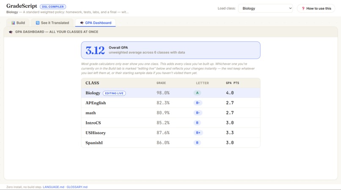
Task: Click the DSL COMPILER badge
Action: (53, 6)
